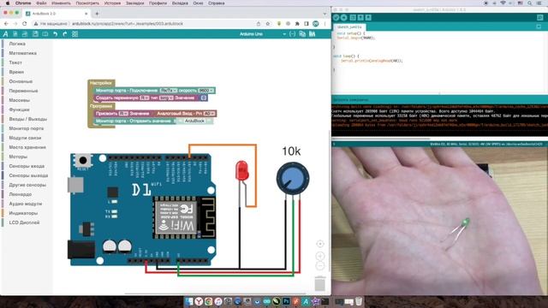548x308 pixels.
Task: Click the redo arrow in ArduBlock toolbar
Action: tap(65, 34)
